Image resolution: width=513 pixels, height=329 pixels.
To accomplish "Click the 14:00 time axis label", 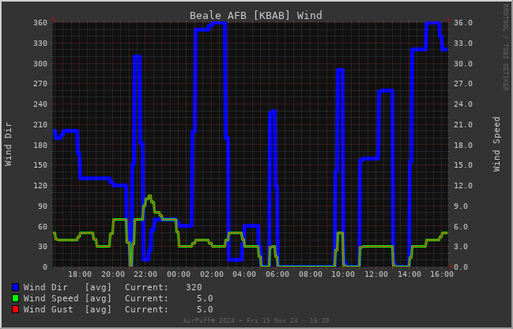I will tap(409, 274).
